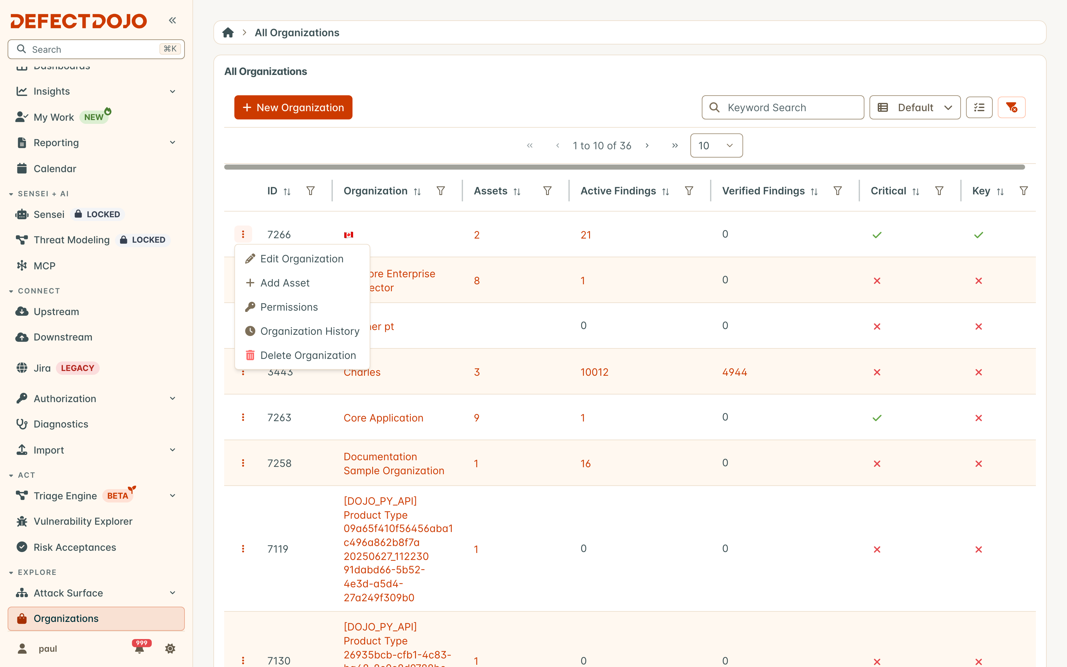Open settings gear next to paul

pos(170,649)
